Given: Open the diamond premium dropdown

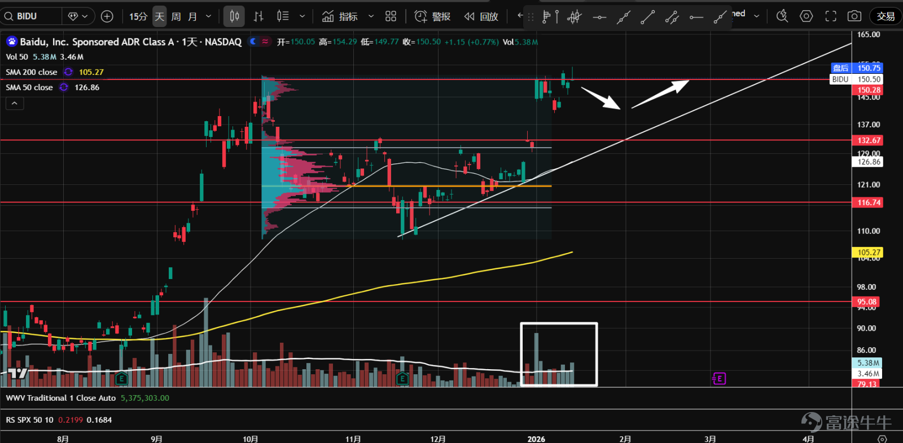Looking at the screenshot, I should 78,16.
